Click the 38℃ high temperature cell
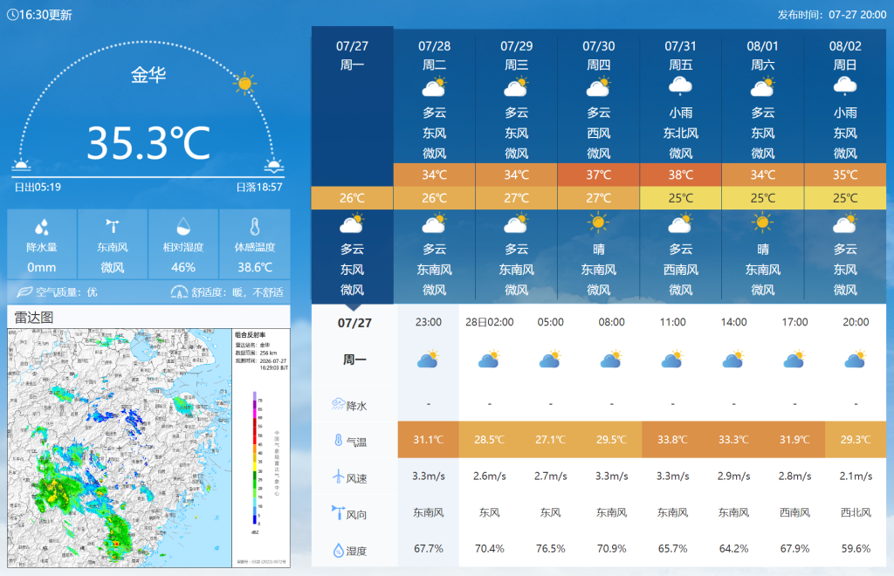The width and height of the screenshot is (894, 576). pos(681,175)
